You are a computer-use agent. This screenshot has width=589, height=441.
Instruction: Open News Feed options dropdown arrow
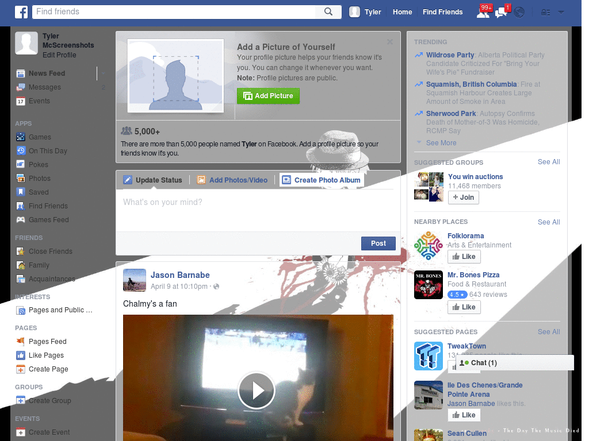tap(103, 73)
